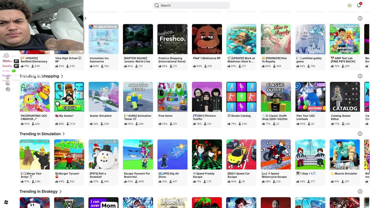
Task: Open Catalog Avatar Editor thumbnail
Action: pyautogui.click(x=345, y=97)
